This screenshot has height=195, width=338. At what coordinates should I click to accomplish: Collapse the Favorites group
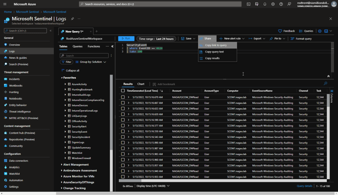[x=62, y=78]
